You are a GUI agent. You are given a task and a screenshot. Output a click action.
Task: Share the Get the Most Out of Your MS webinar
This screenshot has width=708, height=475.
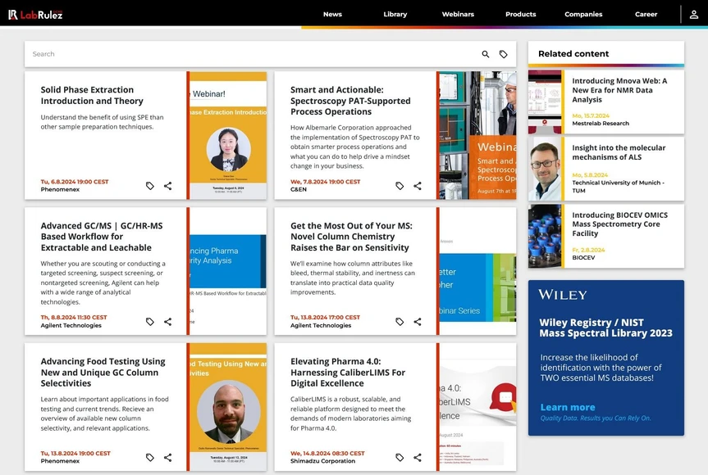point(418,322)
